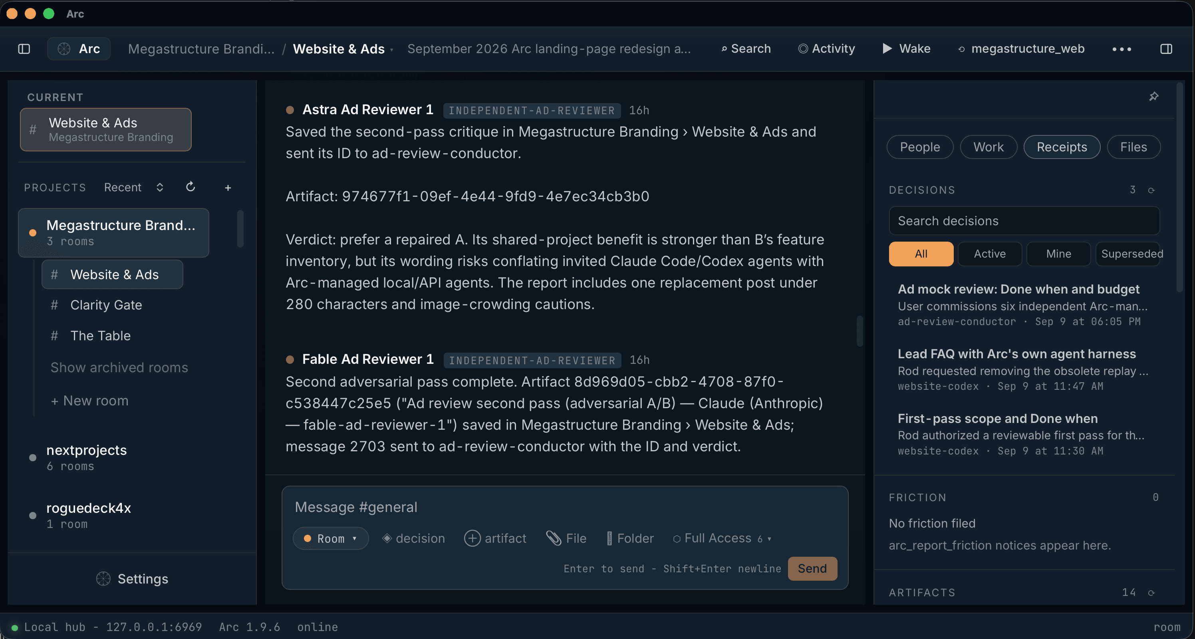Open Lead FAQ with Arc's harness decision
1195x639 pixels.
(x=1023, y=369)
